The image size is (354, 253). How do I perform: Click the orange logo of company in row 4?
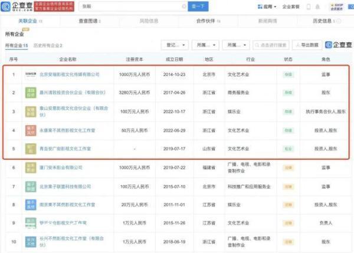[31, 130]
